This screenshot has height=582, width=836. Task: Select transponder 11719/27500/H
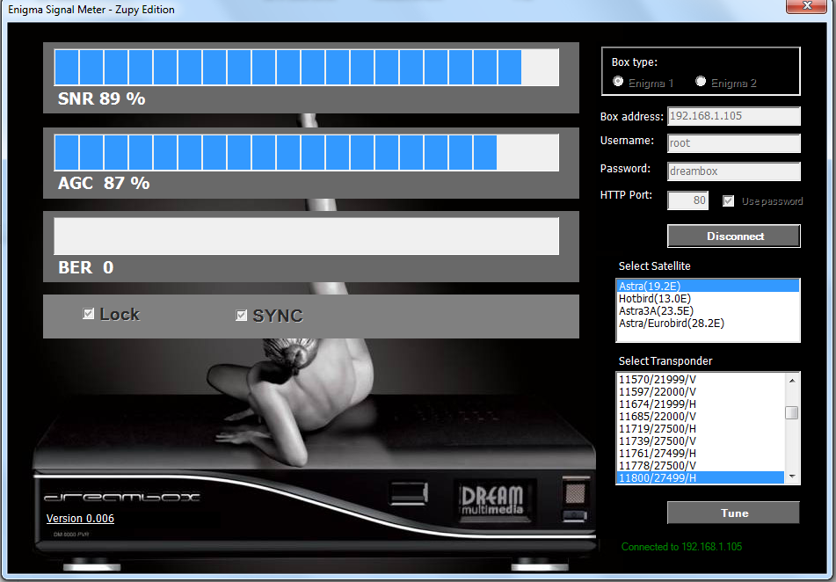[700, 428]
